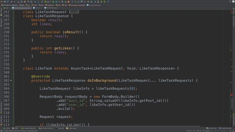This screenshot has height=132, width=235.
Task: Click the Search Everywhere magnifier top right
Action: tap(230, 1)
